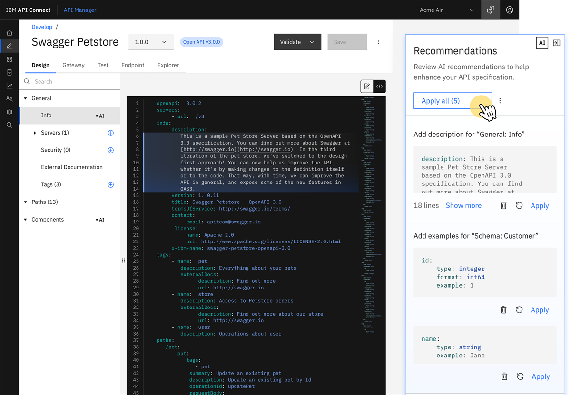Expand the Servers (1) tree item
Viewport: 571px width, 395px height.
[x=35, y=133]
